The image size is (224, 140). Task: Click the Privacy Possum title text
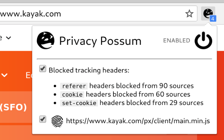100,41
